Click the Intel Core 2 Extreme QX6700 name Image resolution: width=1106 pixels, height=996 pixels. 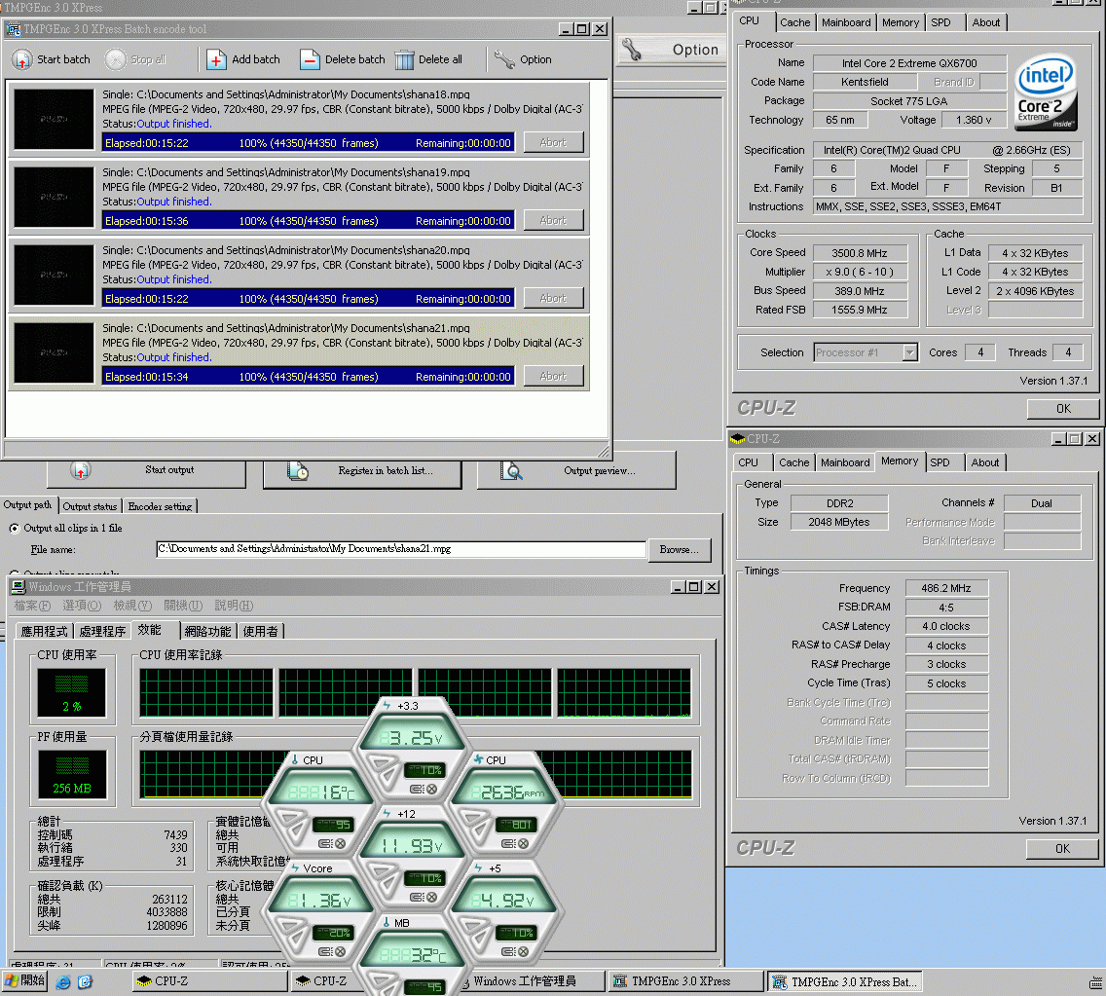click(909, 62)
